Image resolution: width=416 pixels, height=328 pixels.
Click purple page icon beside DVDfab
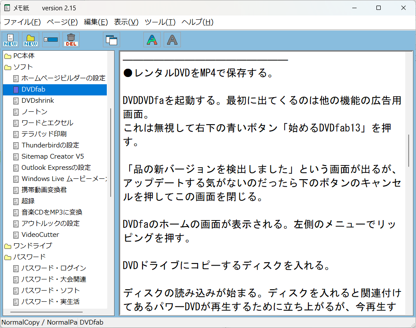point(16,89)
